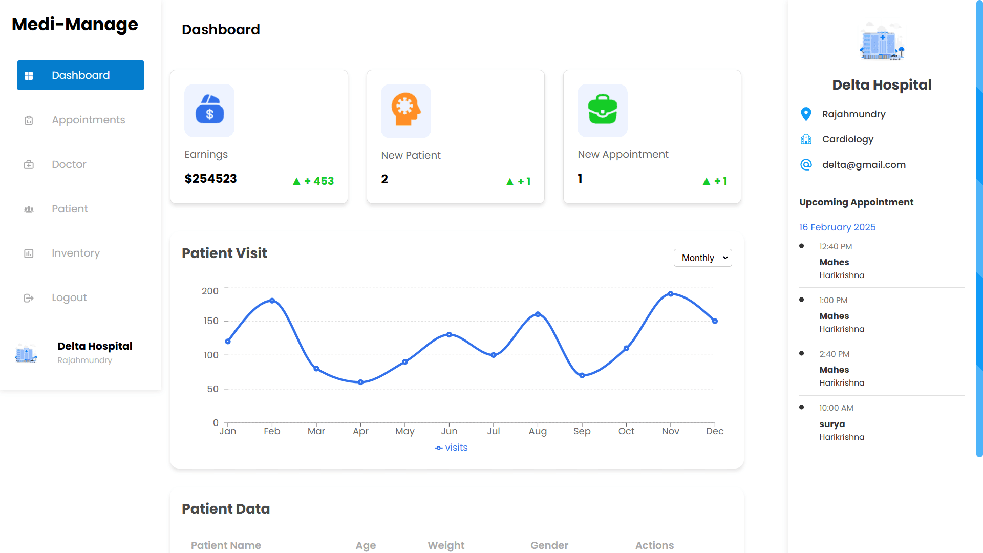The width and height of the screenshot is (983, 553).
Task: Click the small hospital icon in sidebar footer
Action: click(26, 353)
